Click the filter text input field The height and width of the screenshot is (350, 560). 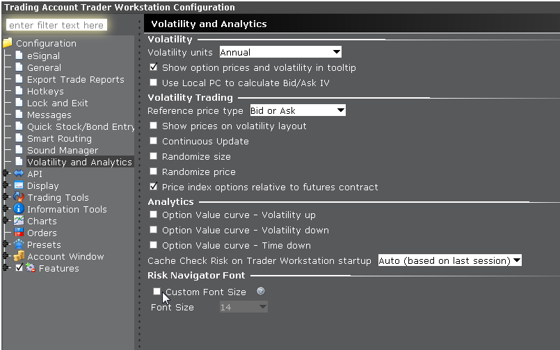click(x=56, y=25)
